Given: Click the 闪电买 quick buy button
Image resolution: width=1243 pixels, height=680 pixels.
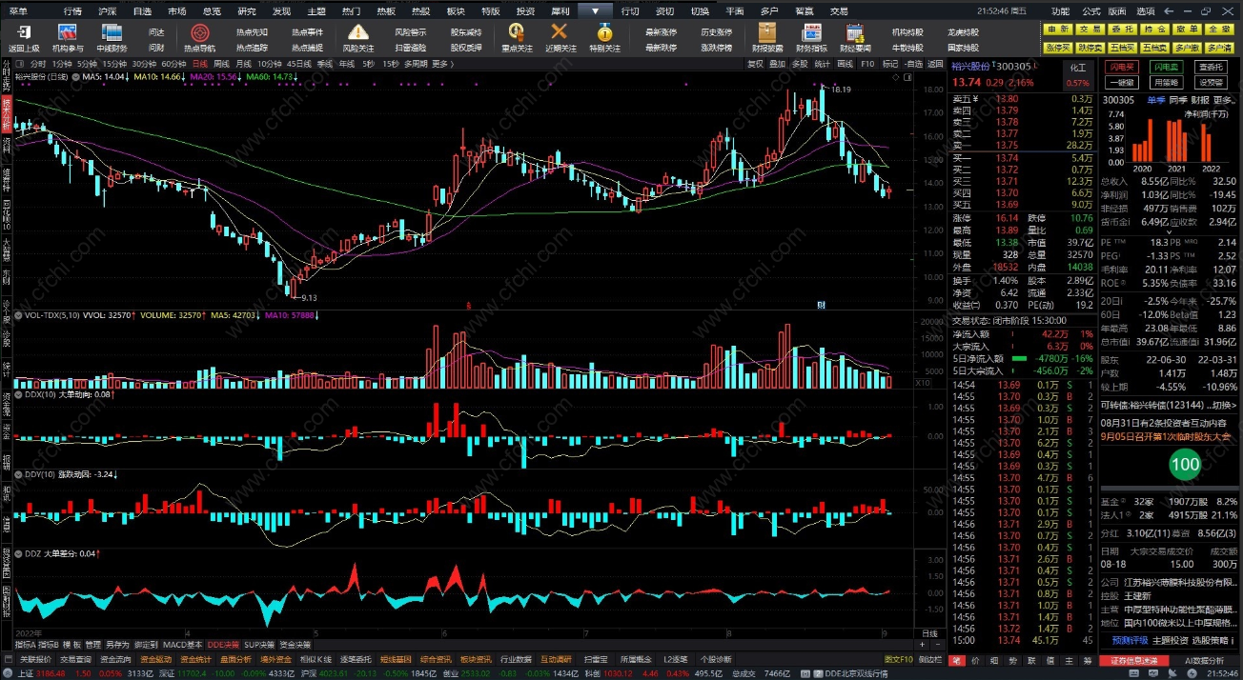Looking at the screenshot, I should [1122, 68].
